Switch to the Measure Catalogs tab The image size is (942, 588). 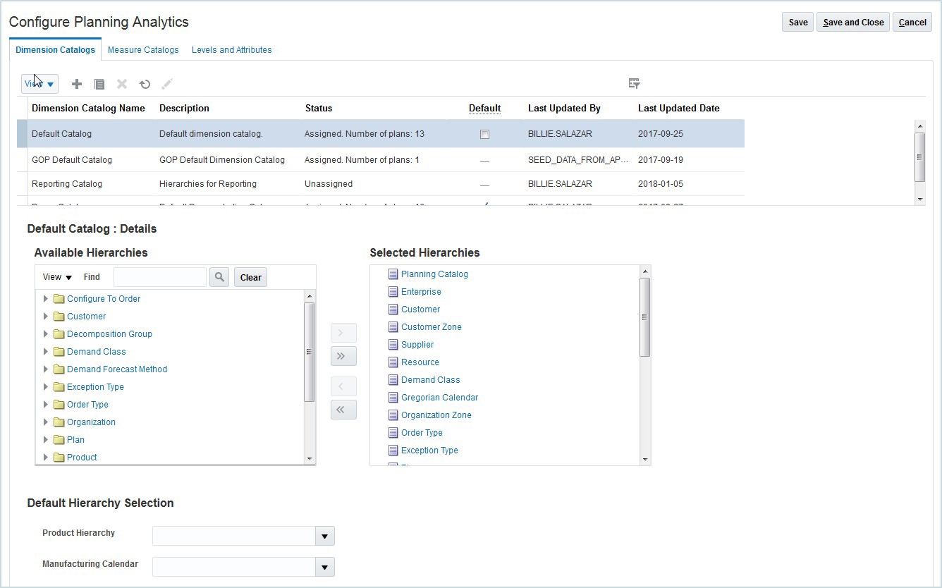(143, 49)
